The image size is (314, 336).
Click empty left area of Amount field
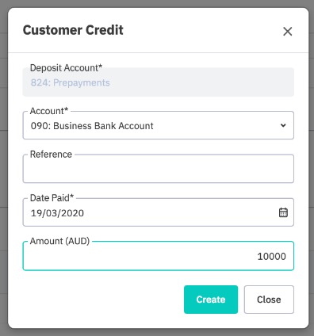tap(132, 256)
